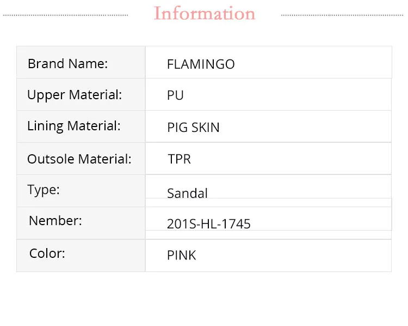The height and width of the screenshot is (326, 408).
Task: Select the 201S-HL-1745 model number
Action: (209, 224)
